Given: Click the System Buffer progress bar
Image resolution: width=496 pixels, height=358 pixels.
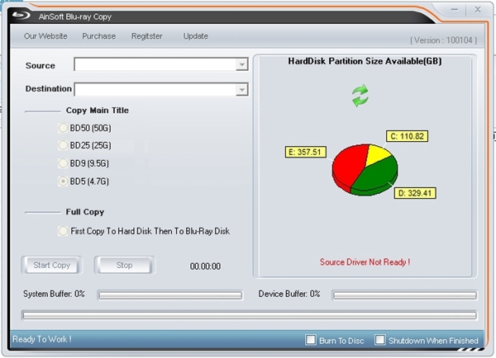Looking at the screenshot, I should point(170,295).
